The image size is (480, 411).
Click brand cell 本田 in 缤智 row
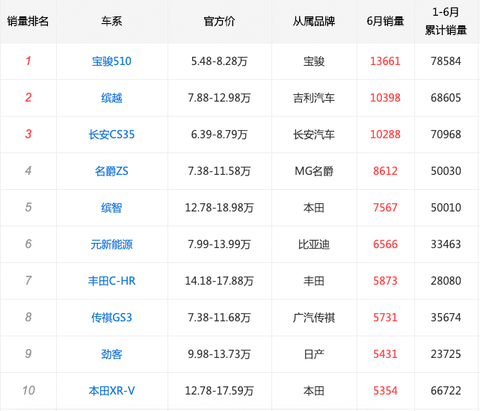[x=314, y=208]
